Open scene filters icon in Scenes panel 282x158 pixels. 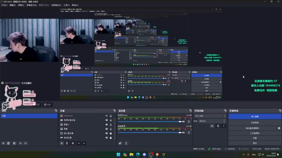point(14,143)
